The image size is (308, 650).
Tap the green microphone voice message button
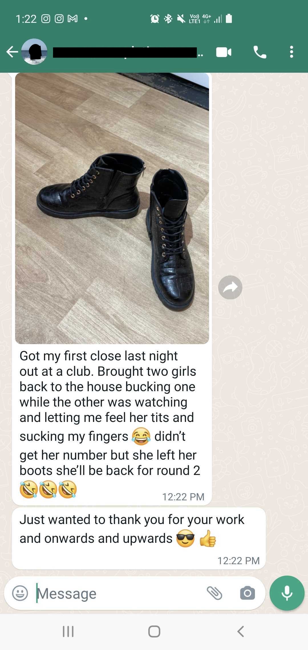tap(287, 593)
